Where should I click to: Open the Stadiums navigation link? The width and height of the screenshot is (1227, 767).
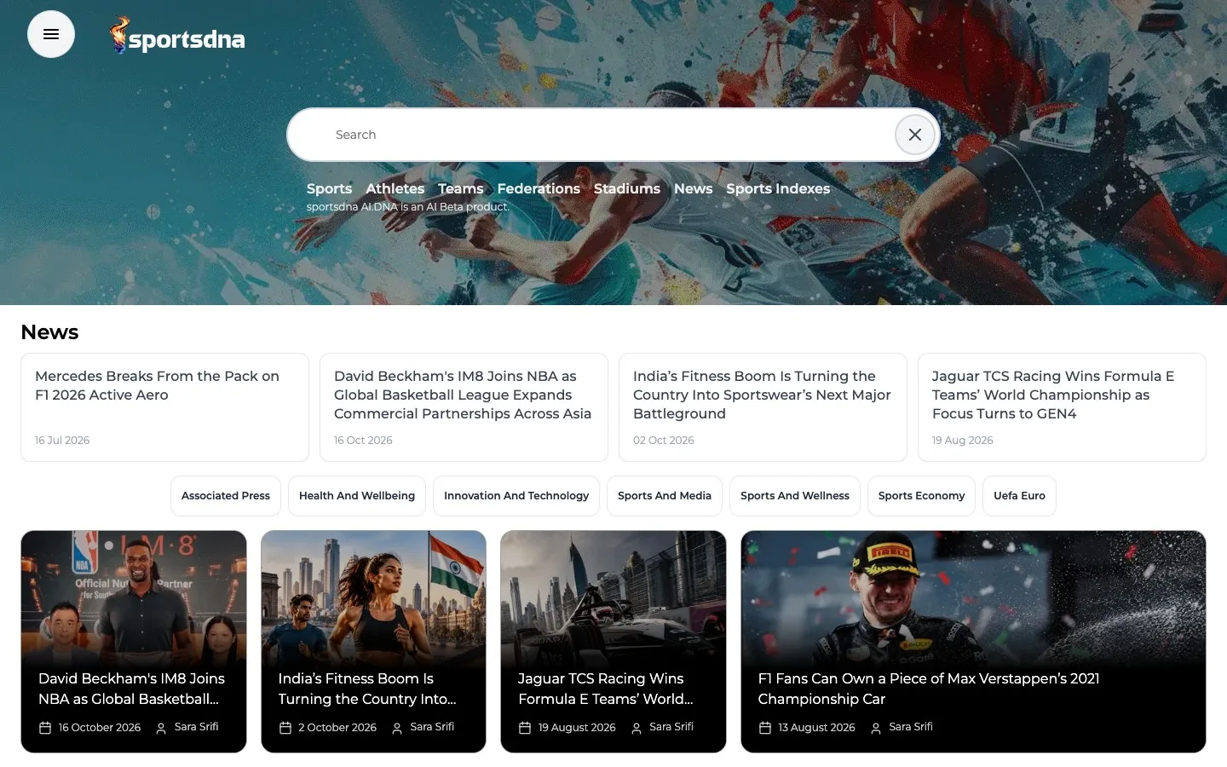coord(627,188)
